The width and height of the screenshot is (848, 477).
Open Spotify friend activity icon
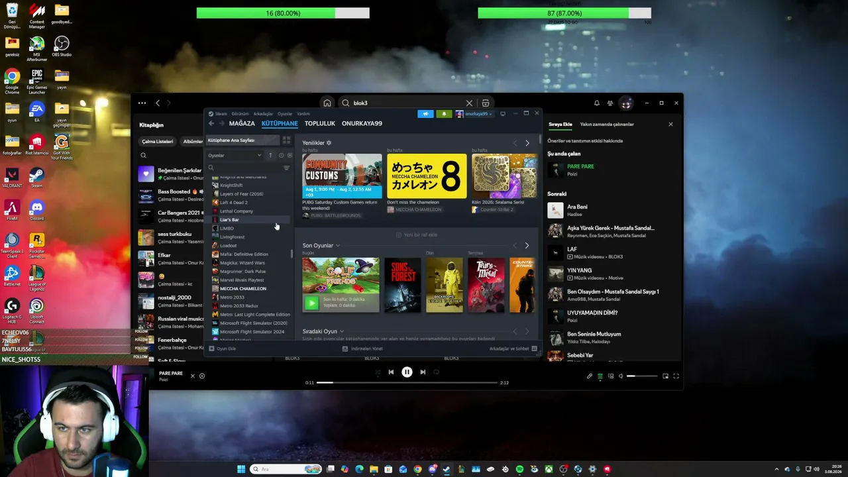coord(610,103)
